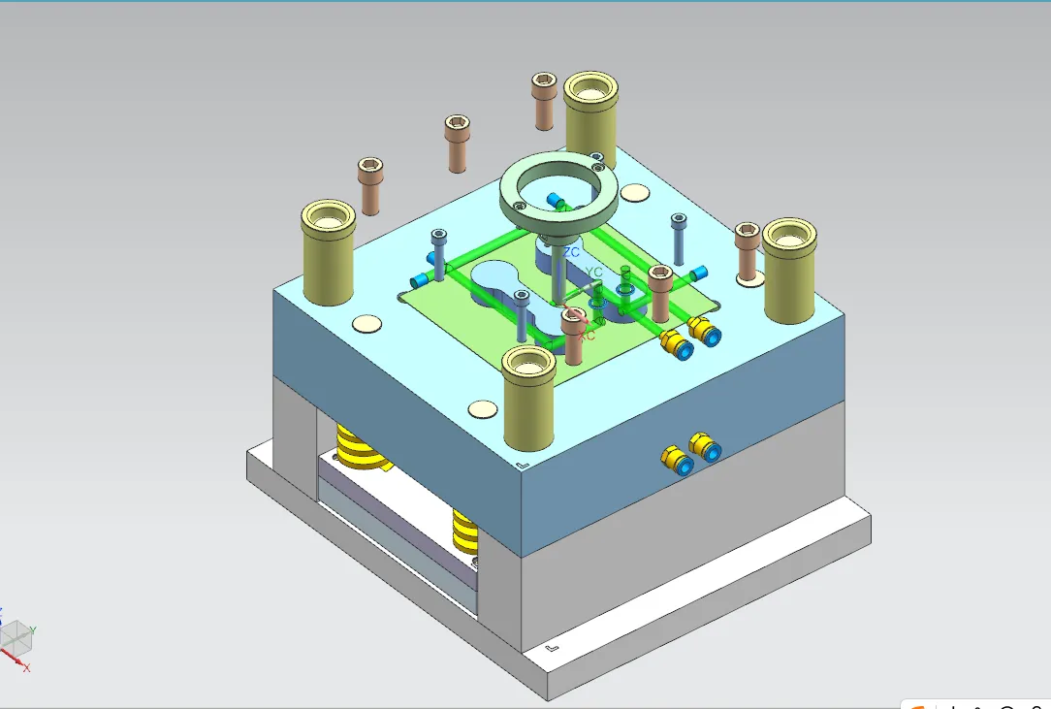1051x709 pixels.
Task: Click red X axis of view triad
Action: tap(14, 659)
